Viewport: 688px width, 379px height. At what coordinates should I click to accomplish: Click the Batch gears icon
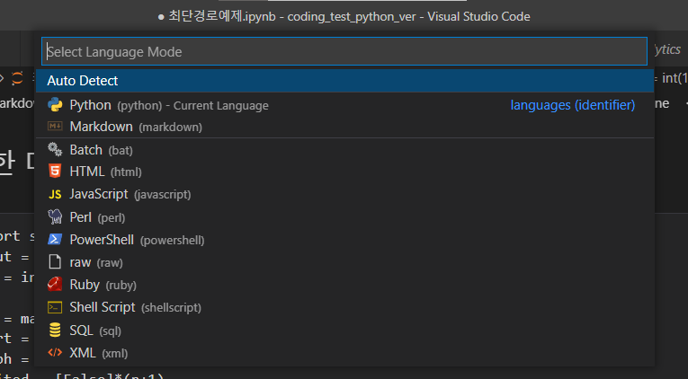(x=55, y=149)
